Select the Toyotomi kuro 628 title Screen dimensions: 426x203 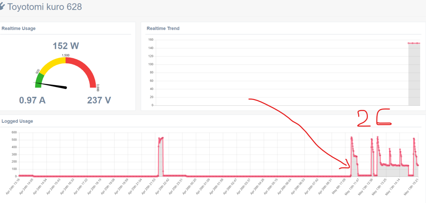[45, 7]
